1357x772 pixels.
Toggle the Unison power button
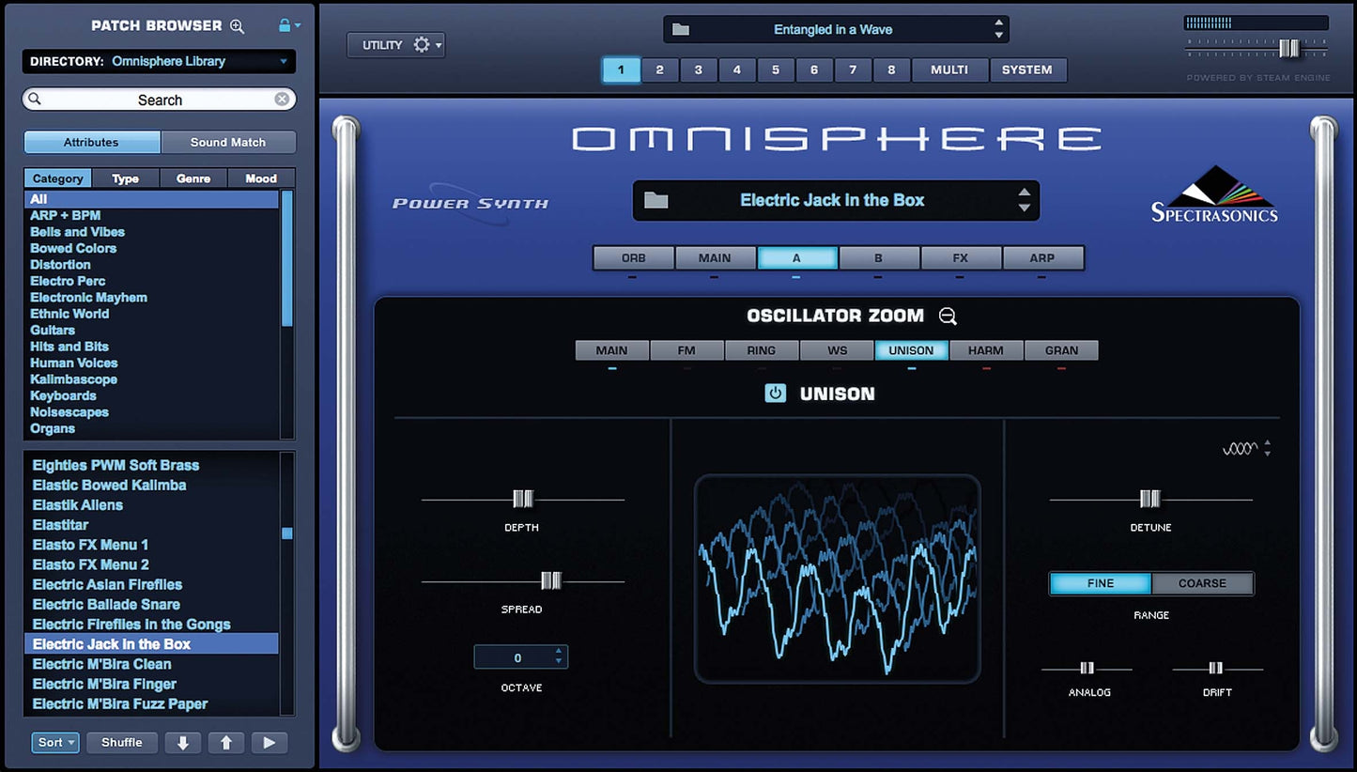(x=775, y=394)
